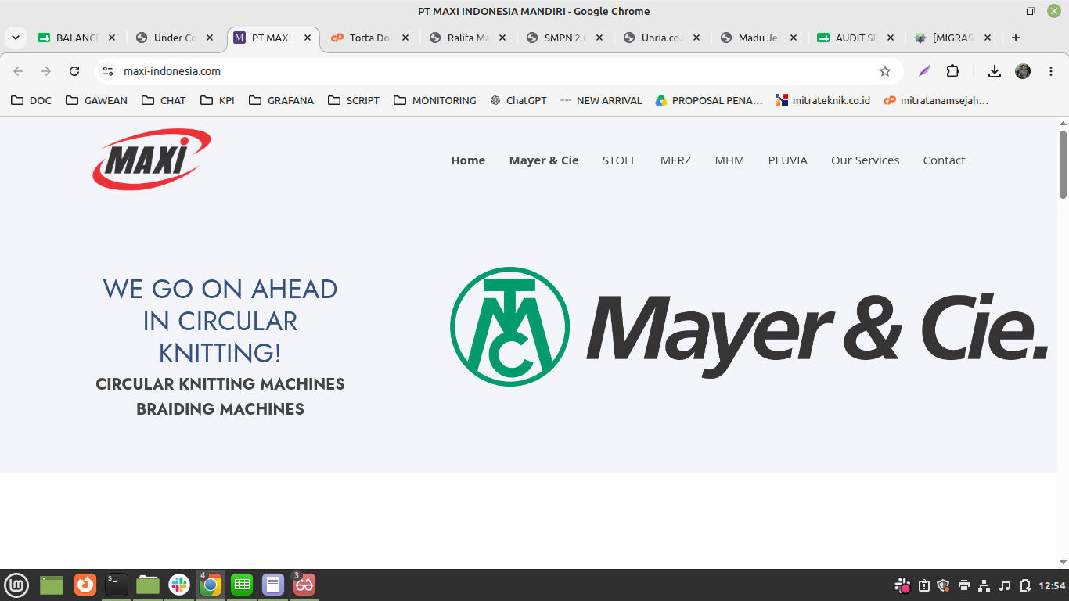Reload the current page
The height and width of the screenshot is (601, 1069).
coord(74,71)
